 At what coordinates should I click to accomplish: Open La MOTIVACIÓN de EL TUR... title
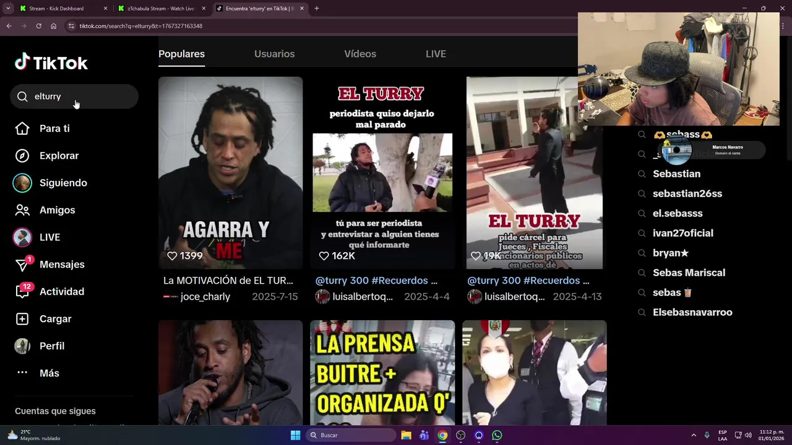click(x=228, y=281)
